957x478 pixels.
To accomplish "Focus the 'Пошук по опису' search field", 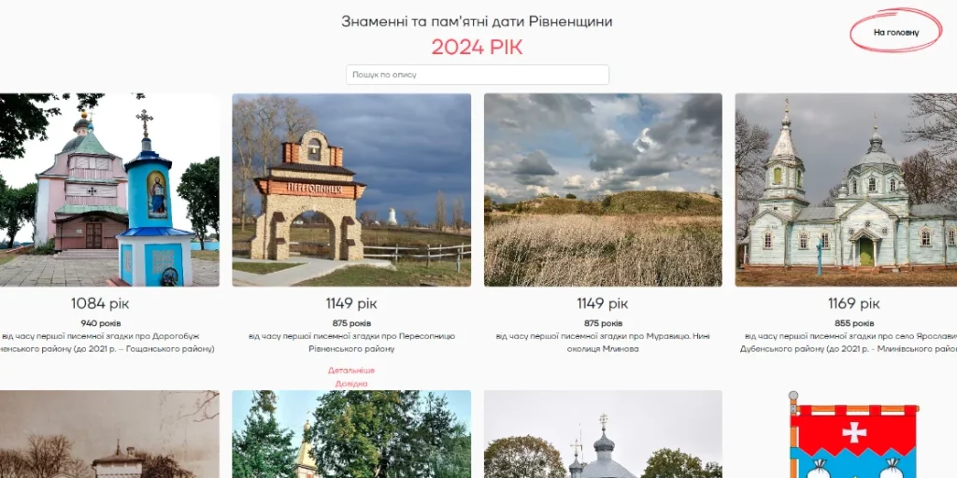I will pos(478,75).
